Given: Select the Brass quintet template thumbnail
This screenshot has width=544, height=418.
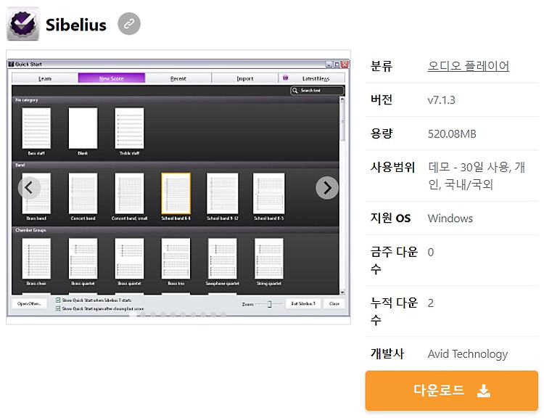Looking at the screenshot, I should (x=129, y=258).
